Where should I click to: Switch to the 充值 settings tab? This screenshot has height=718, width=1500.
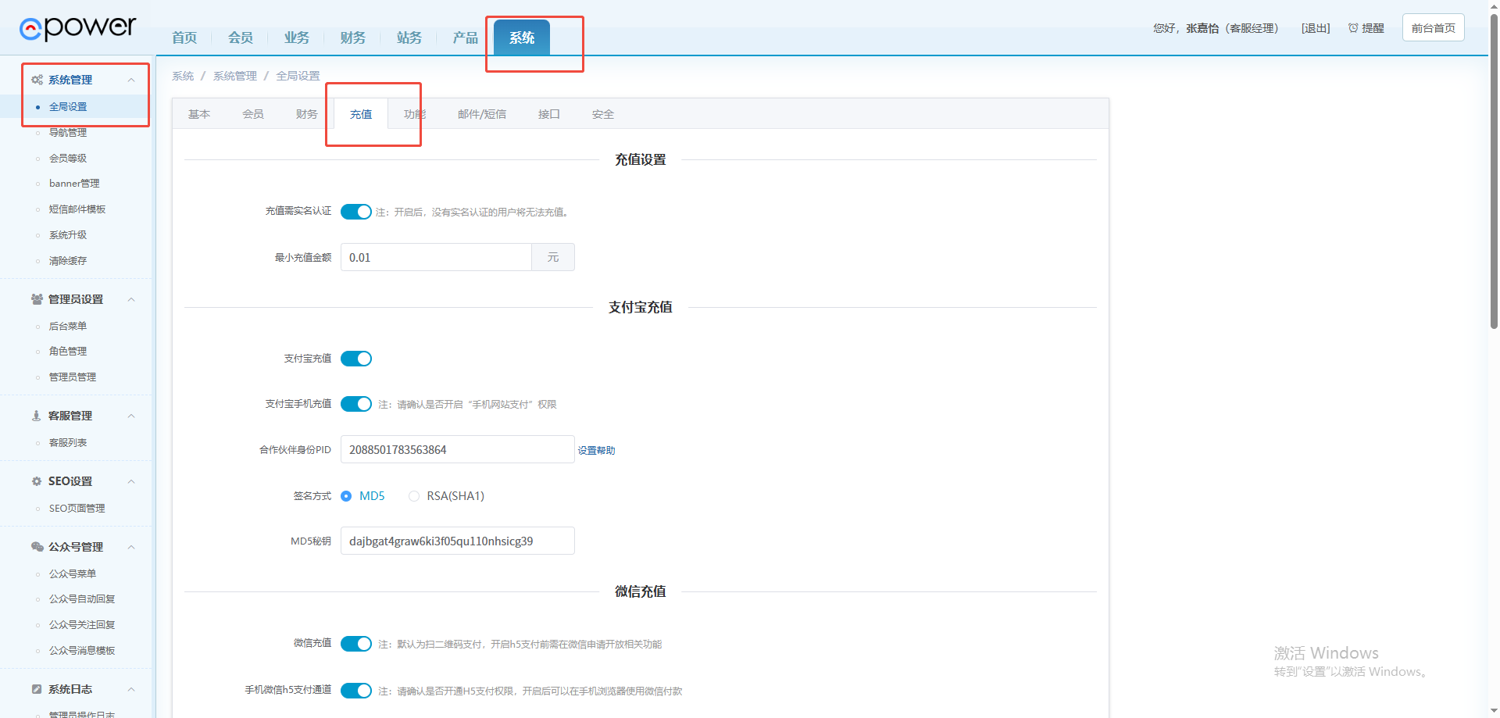pos(361,114)
